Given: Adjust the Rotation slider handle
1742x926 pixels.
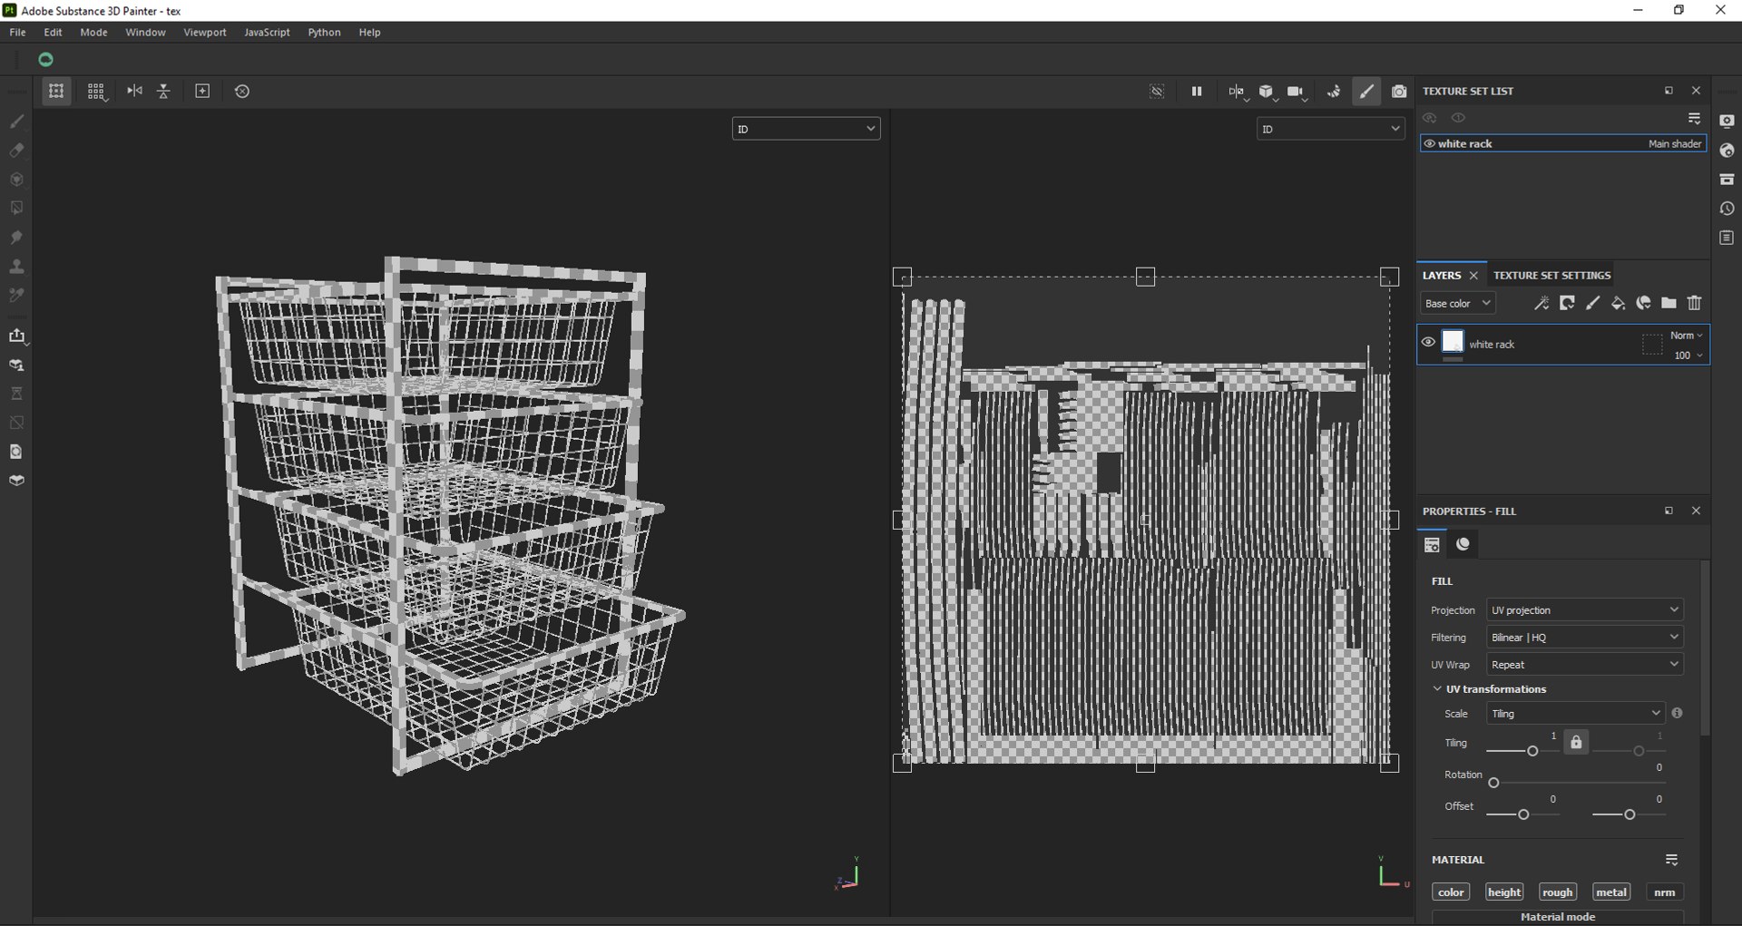Looking at the screenshot, I should tap(1493, 783).
